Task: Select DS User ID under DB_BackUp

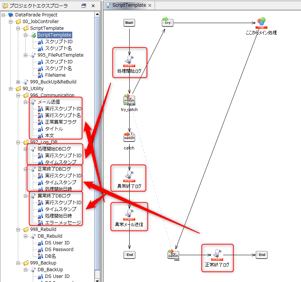Action: click(x=57, y=276)
